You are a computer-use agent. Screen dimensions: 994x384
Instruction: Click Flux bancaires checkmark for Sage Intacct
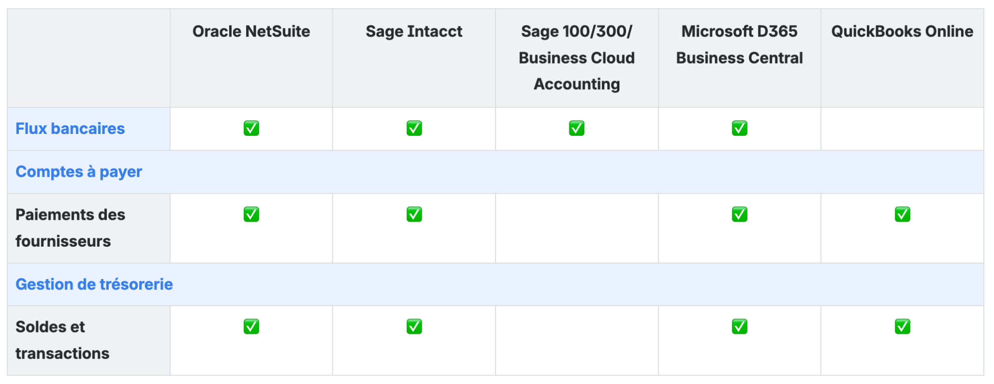(414, 128)
